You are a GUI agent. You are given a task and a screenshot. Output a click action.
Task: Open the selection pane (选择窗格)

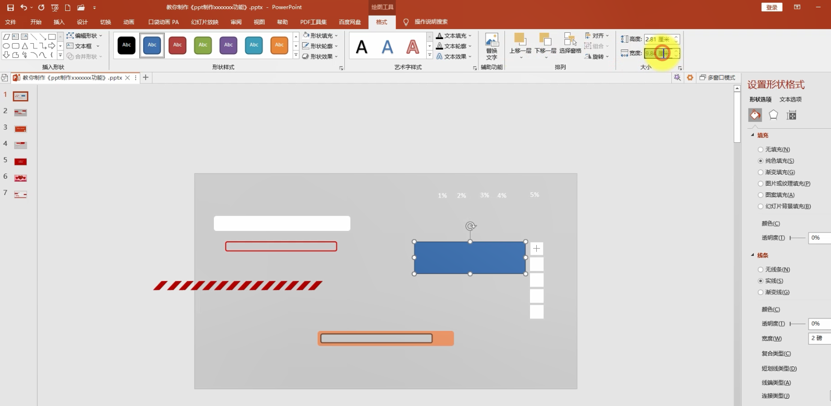[570, 44]
